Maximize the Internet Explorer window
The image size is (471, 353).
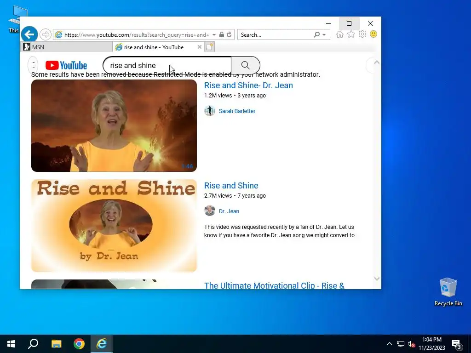coord(349,23)
